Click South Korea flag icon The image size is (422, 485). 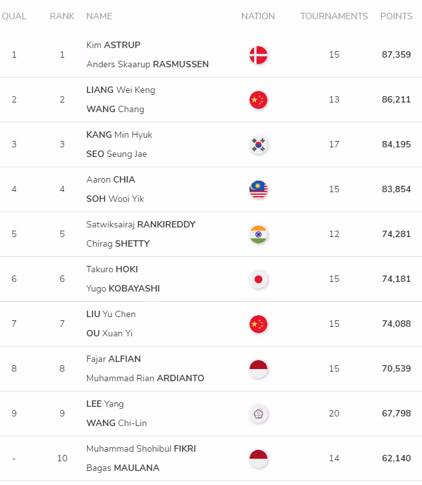click(x=258, y=145)
